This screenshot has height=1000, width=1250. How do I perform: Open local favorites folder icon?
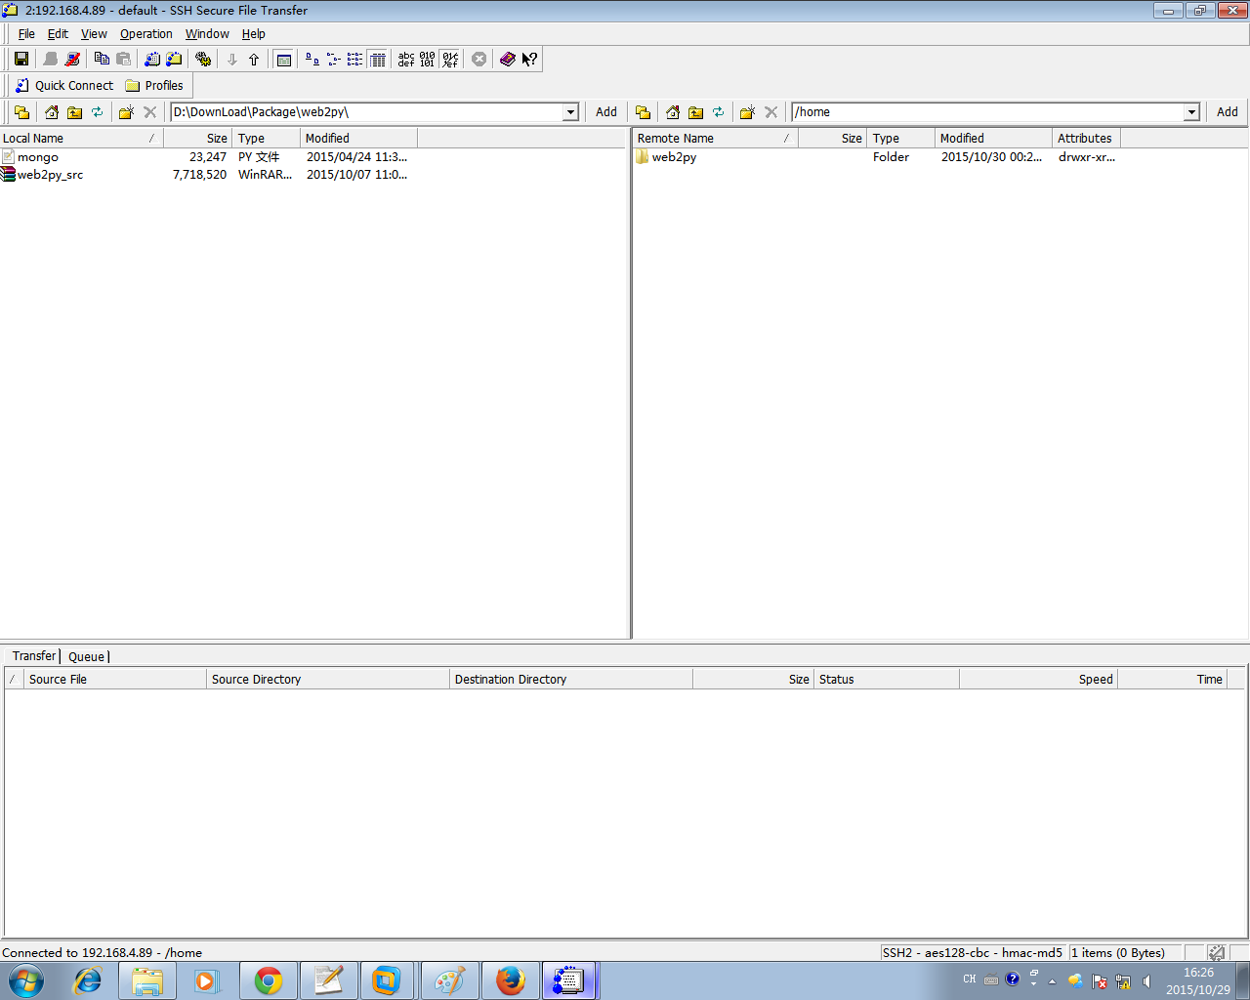(x=21, y=112)
